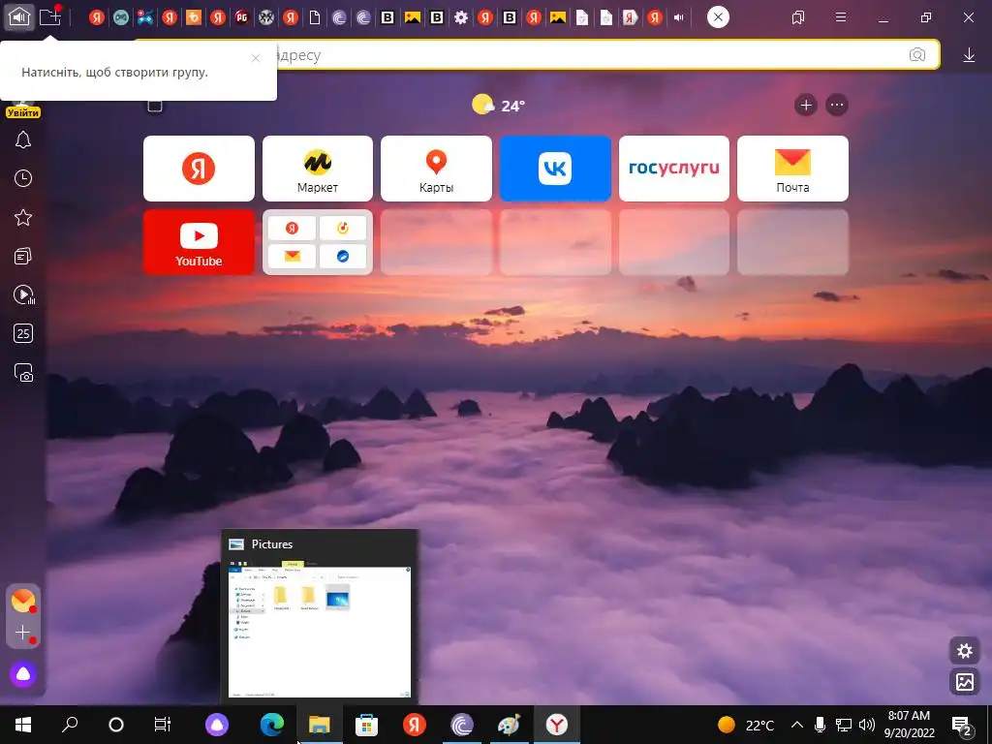Open Microsoft Store in taskbar
This screenshot has height=744, width=992.
[367, 725]
